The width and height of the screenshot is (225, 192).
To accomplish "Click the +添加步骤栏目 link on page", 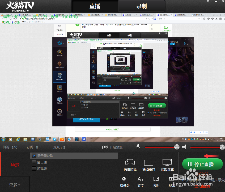I will (113, 130).
